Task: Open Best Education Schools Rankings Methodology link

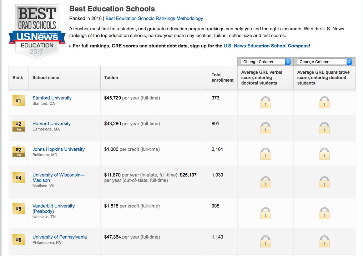Action: 154,18
